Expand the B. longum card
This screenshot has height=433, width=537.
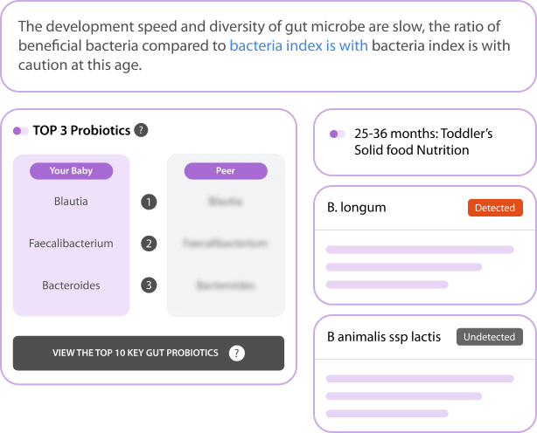357,208
